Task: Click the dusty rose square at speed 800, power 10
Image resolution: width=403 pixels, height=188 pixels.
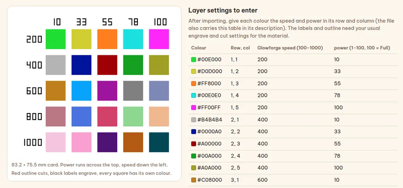Action: click(56, 117)
